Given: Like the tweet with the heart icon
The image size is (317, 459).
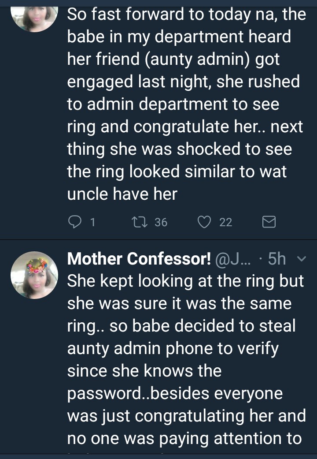Looking at the screenshot, I should point(204,222).
